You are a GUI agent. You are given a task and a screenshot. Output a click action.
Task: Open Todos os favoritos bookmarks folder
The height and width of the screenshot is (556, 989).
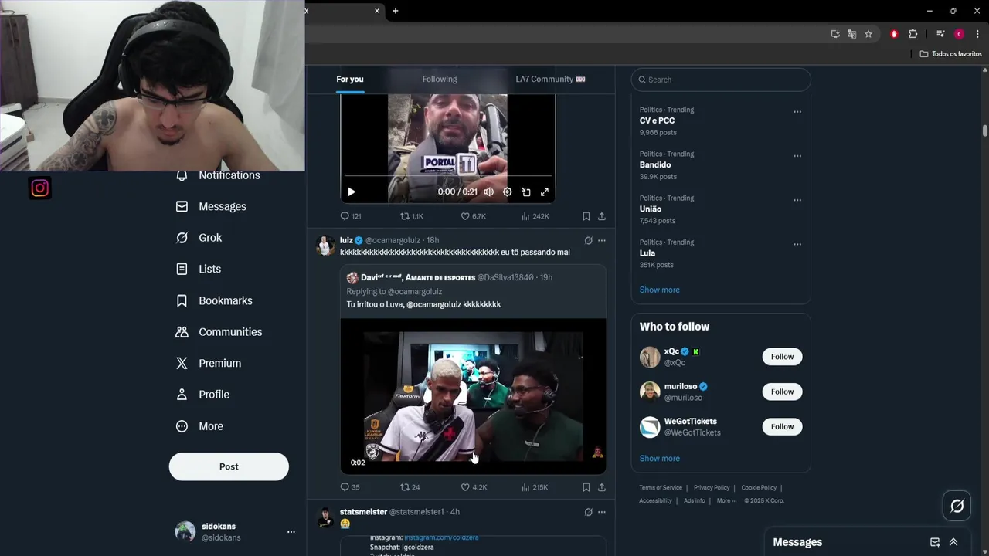pos(950,54)
